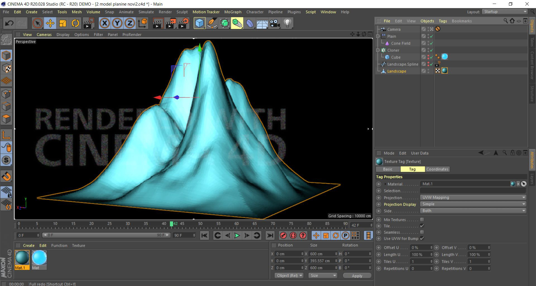Add a Cube primitive object

[199, 23]
